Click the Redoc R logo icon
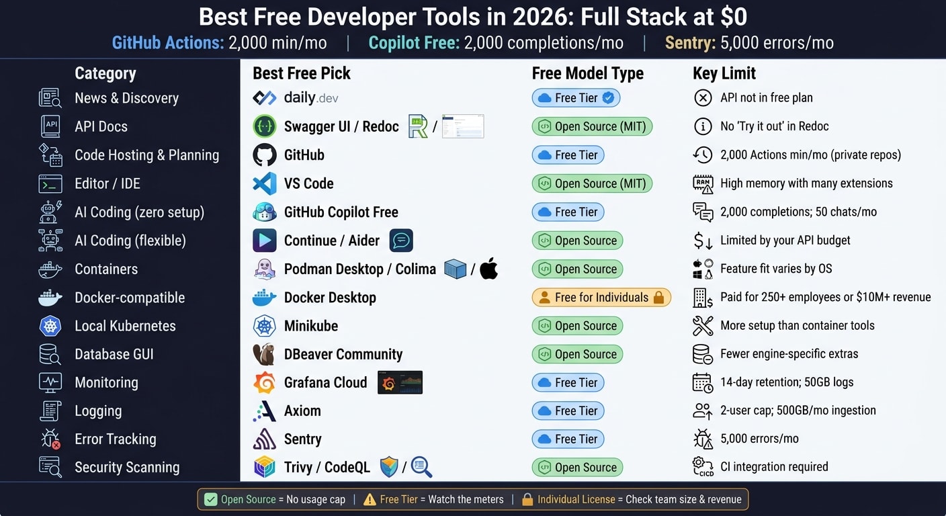Screen dimensions: 946x516 point(419,126)
